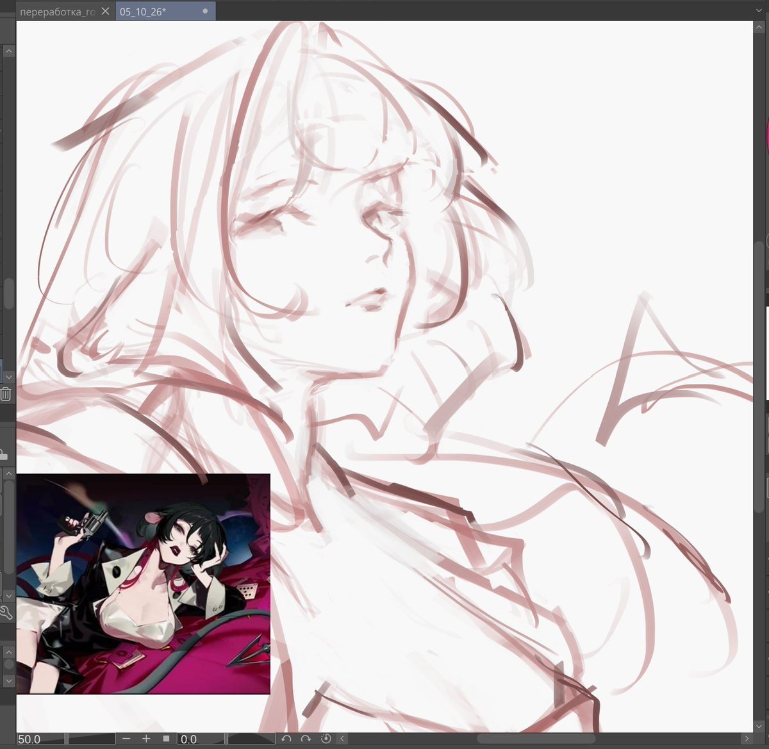Delete with the trash can icon in left panel
This screenshot has height=749, width=769.
6,394
